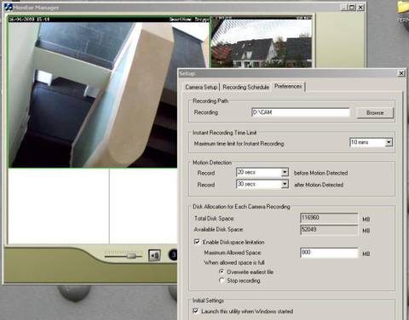Click the Browse button
The image size is (409, 320).
pyautogui.click(x=375, y=112)
